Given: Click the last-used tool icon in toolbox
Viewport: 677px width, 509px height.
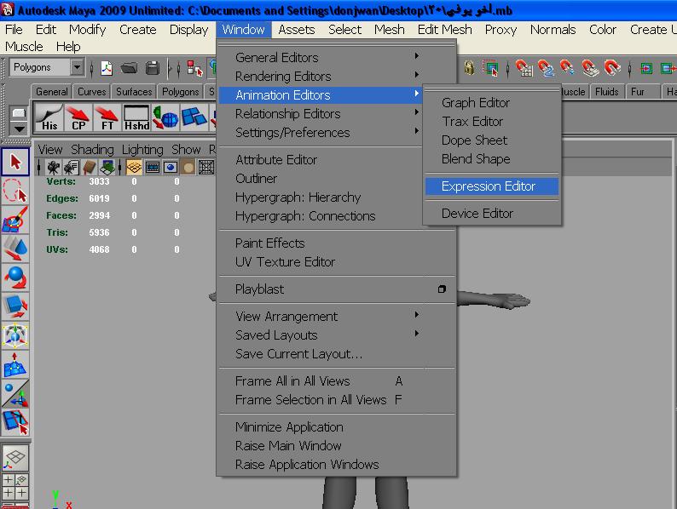Looking at the screenshot, I should point(15,421).
